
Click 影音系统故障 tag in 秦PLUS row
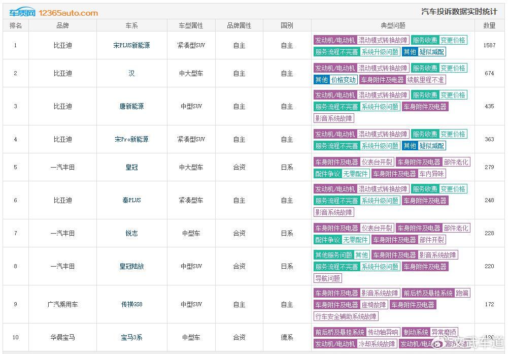click(x=334, y=212)
